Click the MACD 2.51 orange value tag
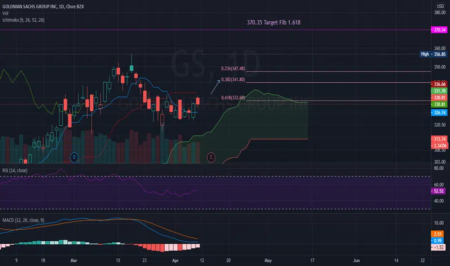Viewport: 450px width, 266px height. [437, 234]
